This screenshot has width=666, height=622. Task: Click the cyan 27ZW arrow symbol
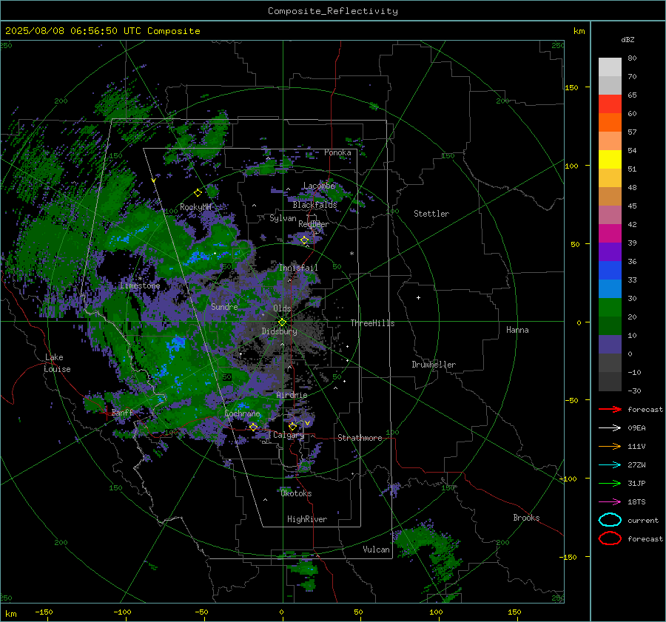tap(610, 465)
